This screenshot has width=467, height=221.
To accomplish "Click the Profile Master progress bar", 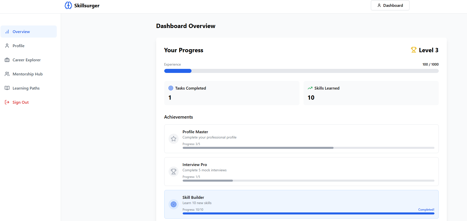I will click(x=308, y=148).
